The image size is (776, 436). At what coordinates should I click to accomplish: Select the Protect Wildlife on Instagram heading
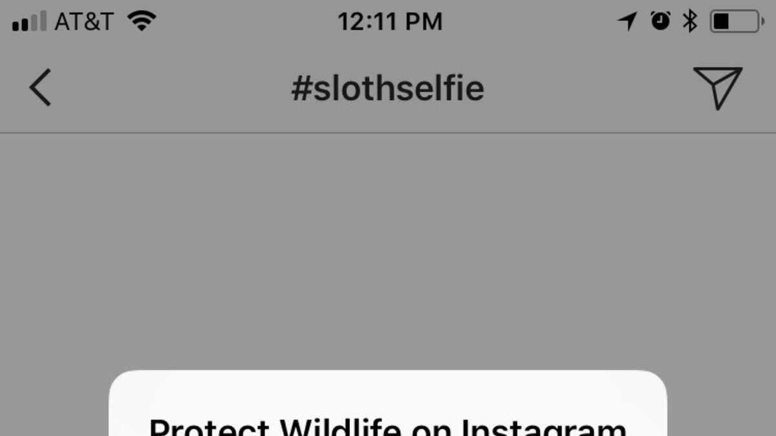(388, 426)
